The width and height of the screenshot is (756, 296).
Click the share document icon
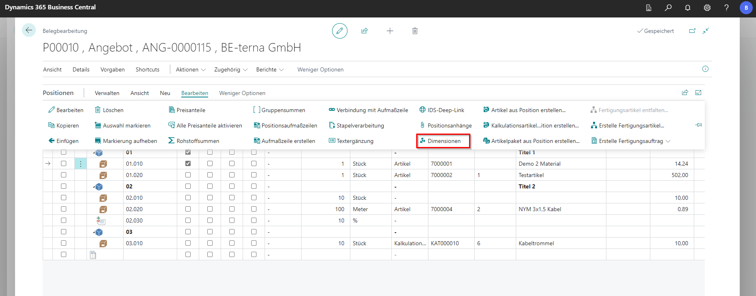point(365,31)
